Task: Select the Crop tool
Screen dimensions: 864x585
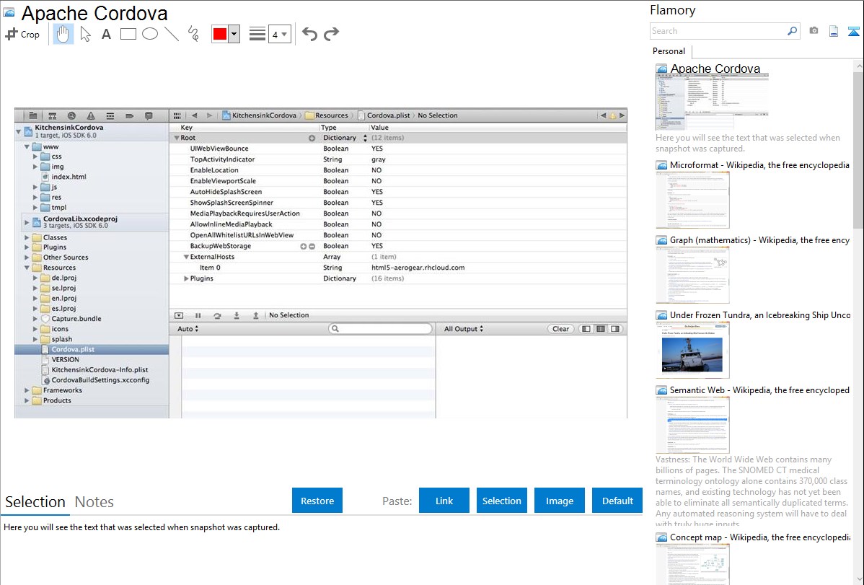Action: click(22, 34)
